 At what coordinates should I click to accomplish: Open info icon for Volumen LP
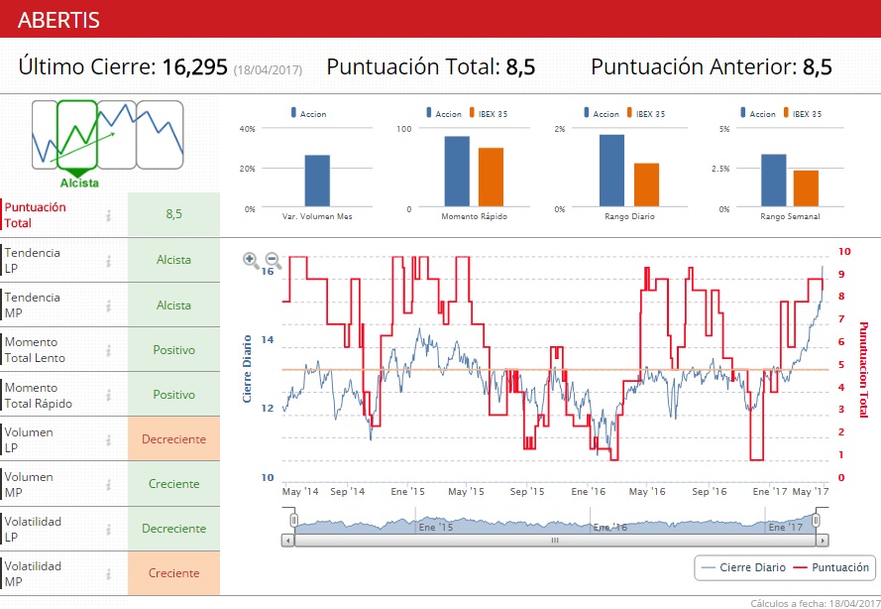(x=108, y=440)
